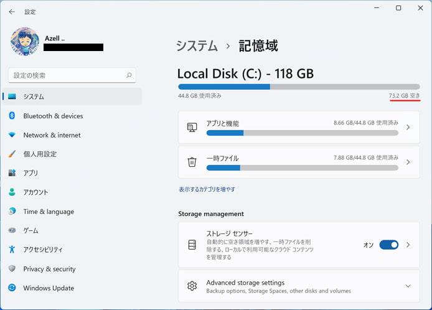Click the search magnifier icon
The width and height of the screenshot is (432, 310).
tap(129, 75)
